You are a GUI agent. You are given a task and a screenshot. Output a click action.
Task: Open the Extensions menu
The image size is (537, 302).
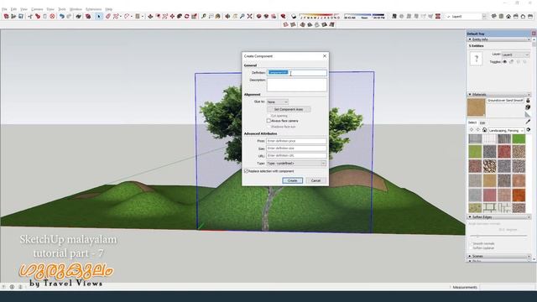coord(93,9)
